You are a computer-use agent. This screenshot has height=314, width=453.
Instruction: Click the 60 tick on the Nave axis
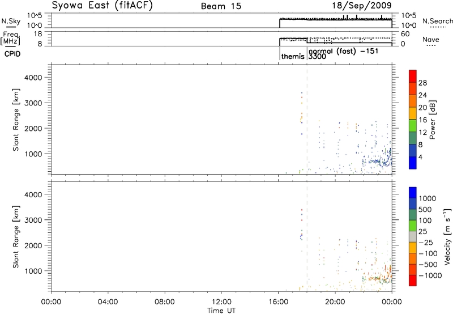click(405, 34)
